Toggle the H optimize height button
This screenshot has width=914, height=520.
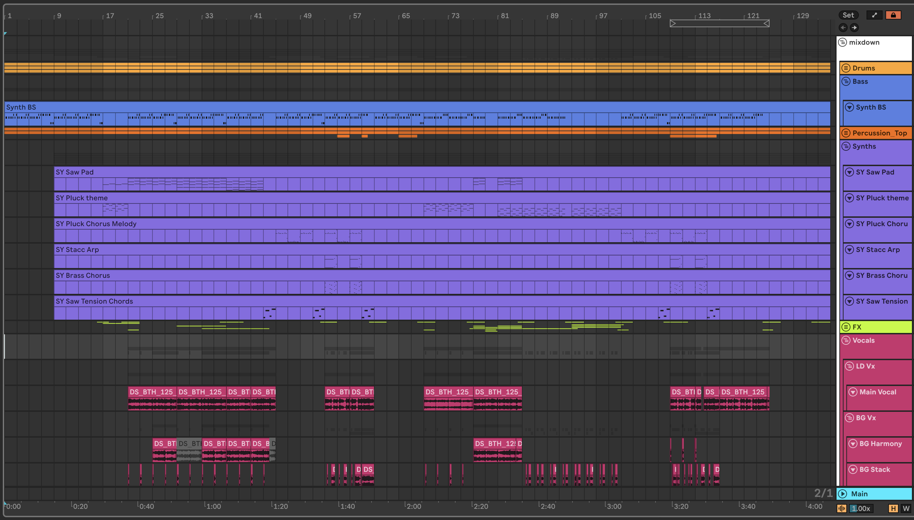pyautogui.click(x=893, y=508)
